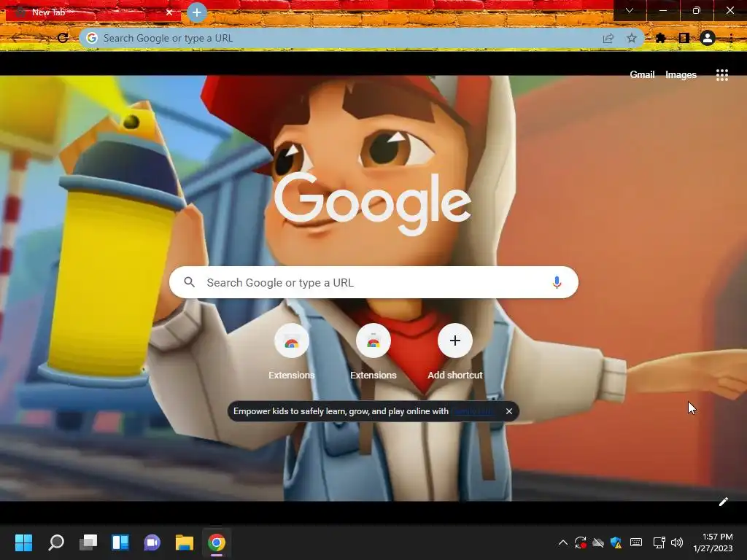Open the first Extensions shortcut

click(x=292, y=351)
